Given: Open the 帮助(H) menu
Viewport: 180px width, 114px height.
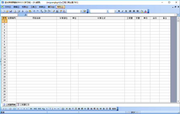Looking at the screenshot, I should [x=60, y=7].
